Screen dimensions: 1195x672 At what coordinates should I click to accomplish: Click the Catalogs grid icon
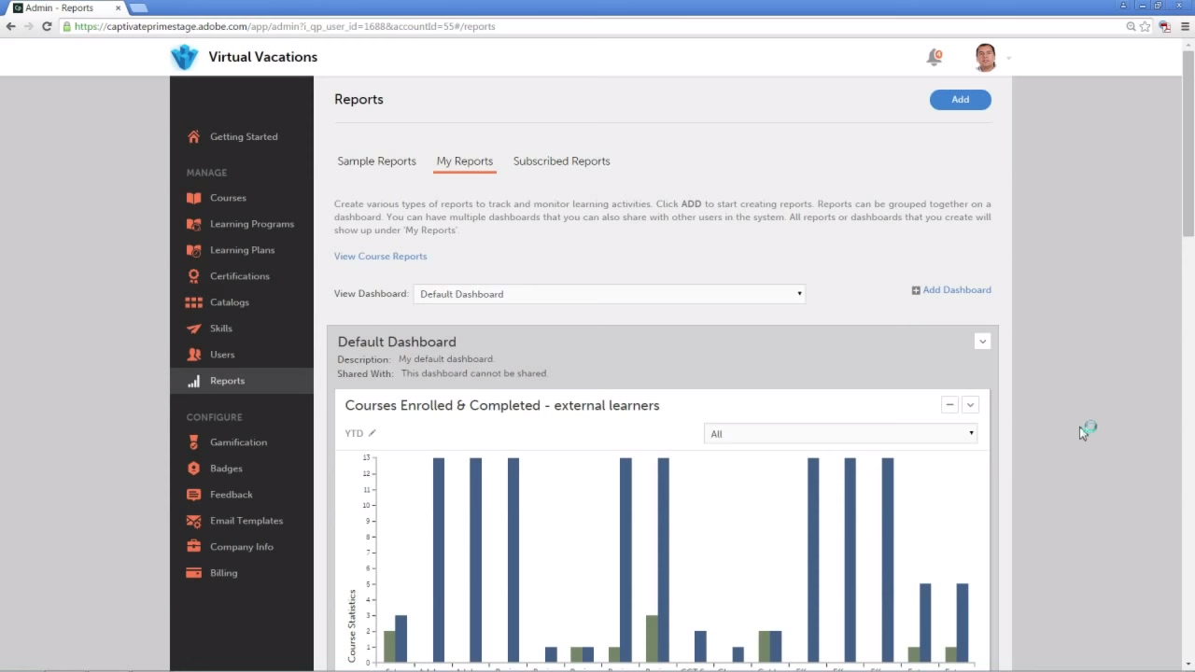tap(193, 302)
